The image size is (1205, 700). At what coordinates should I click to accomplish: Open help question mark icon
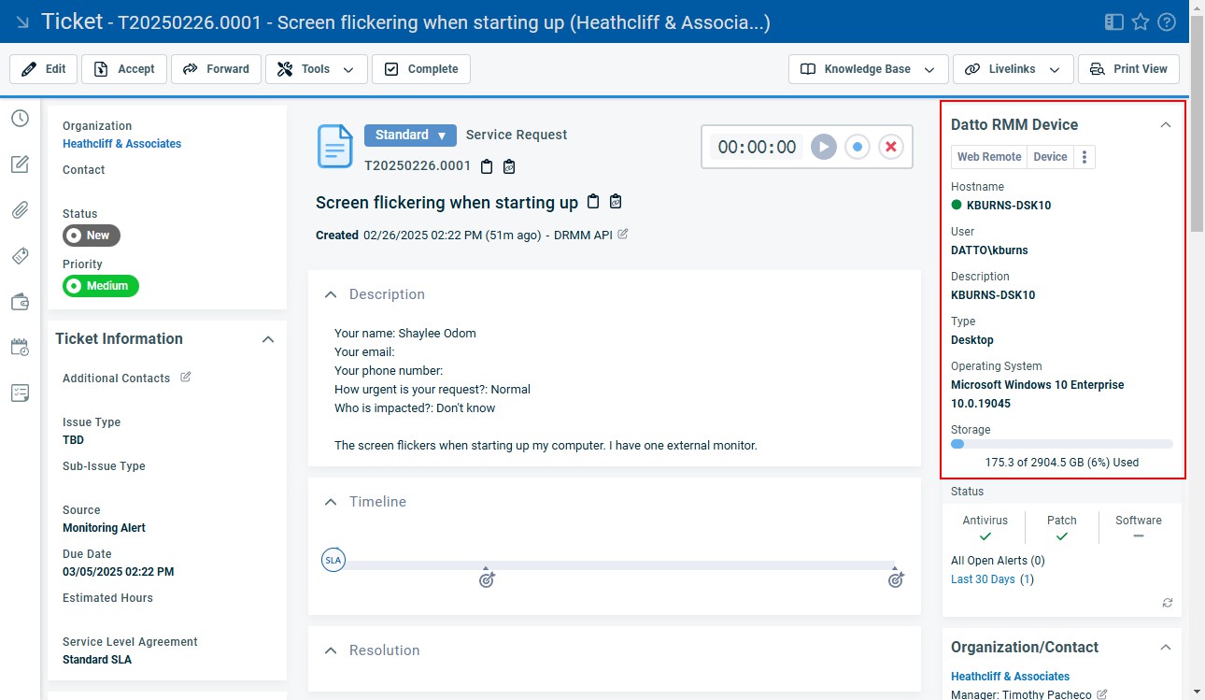coord(1167,21)
